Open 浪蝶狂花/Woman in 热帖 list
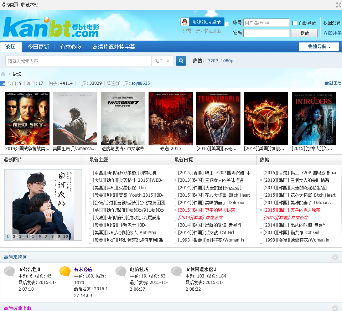The image size is (342, 311). [296, 240]
